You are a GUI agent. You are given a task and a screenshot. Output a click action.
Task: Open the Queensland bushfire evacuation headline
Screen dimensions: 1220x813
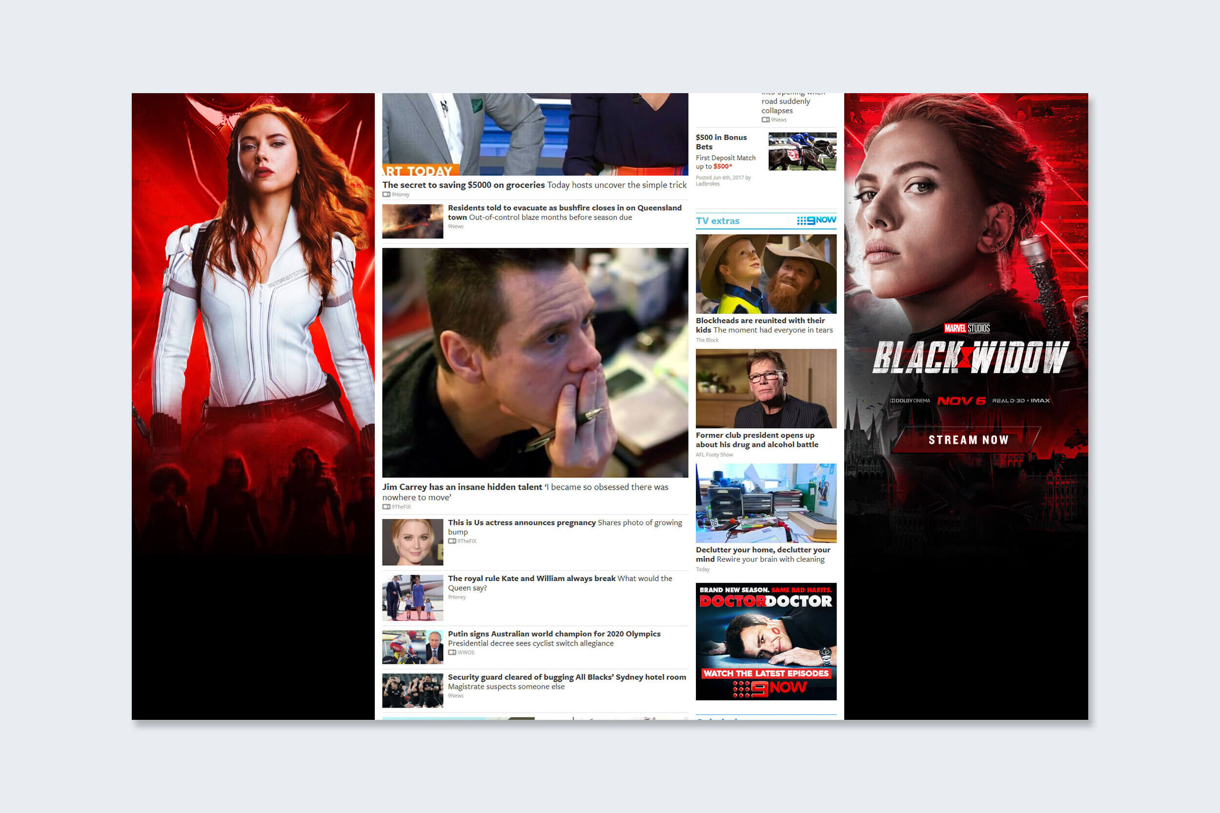tap(564, 212)
